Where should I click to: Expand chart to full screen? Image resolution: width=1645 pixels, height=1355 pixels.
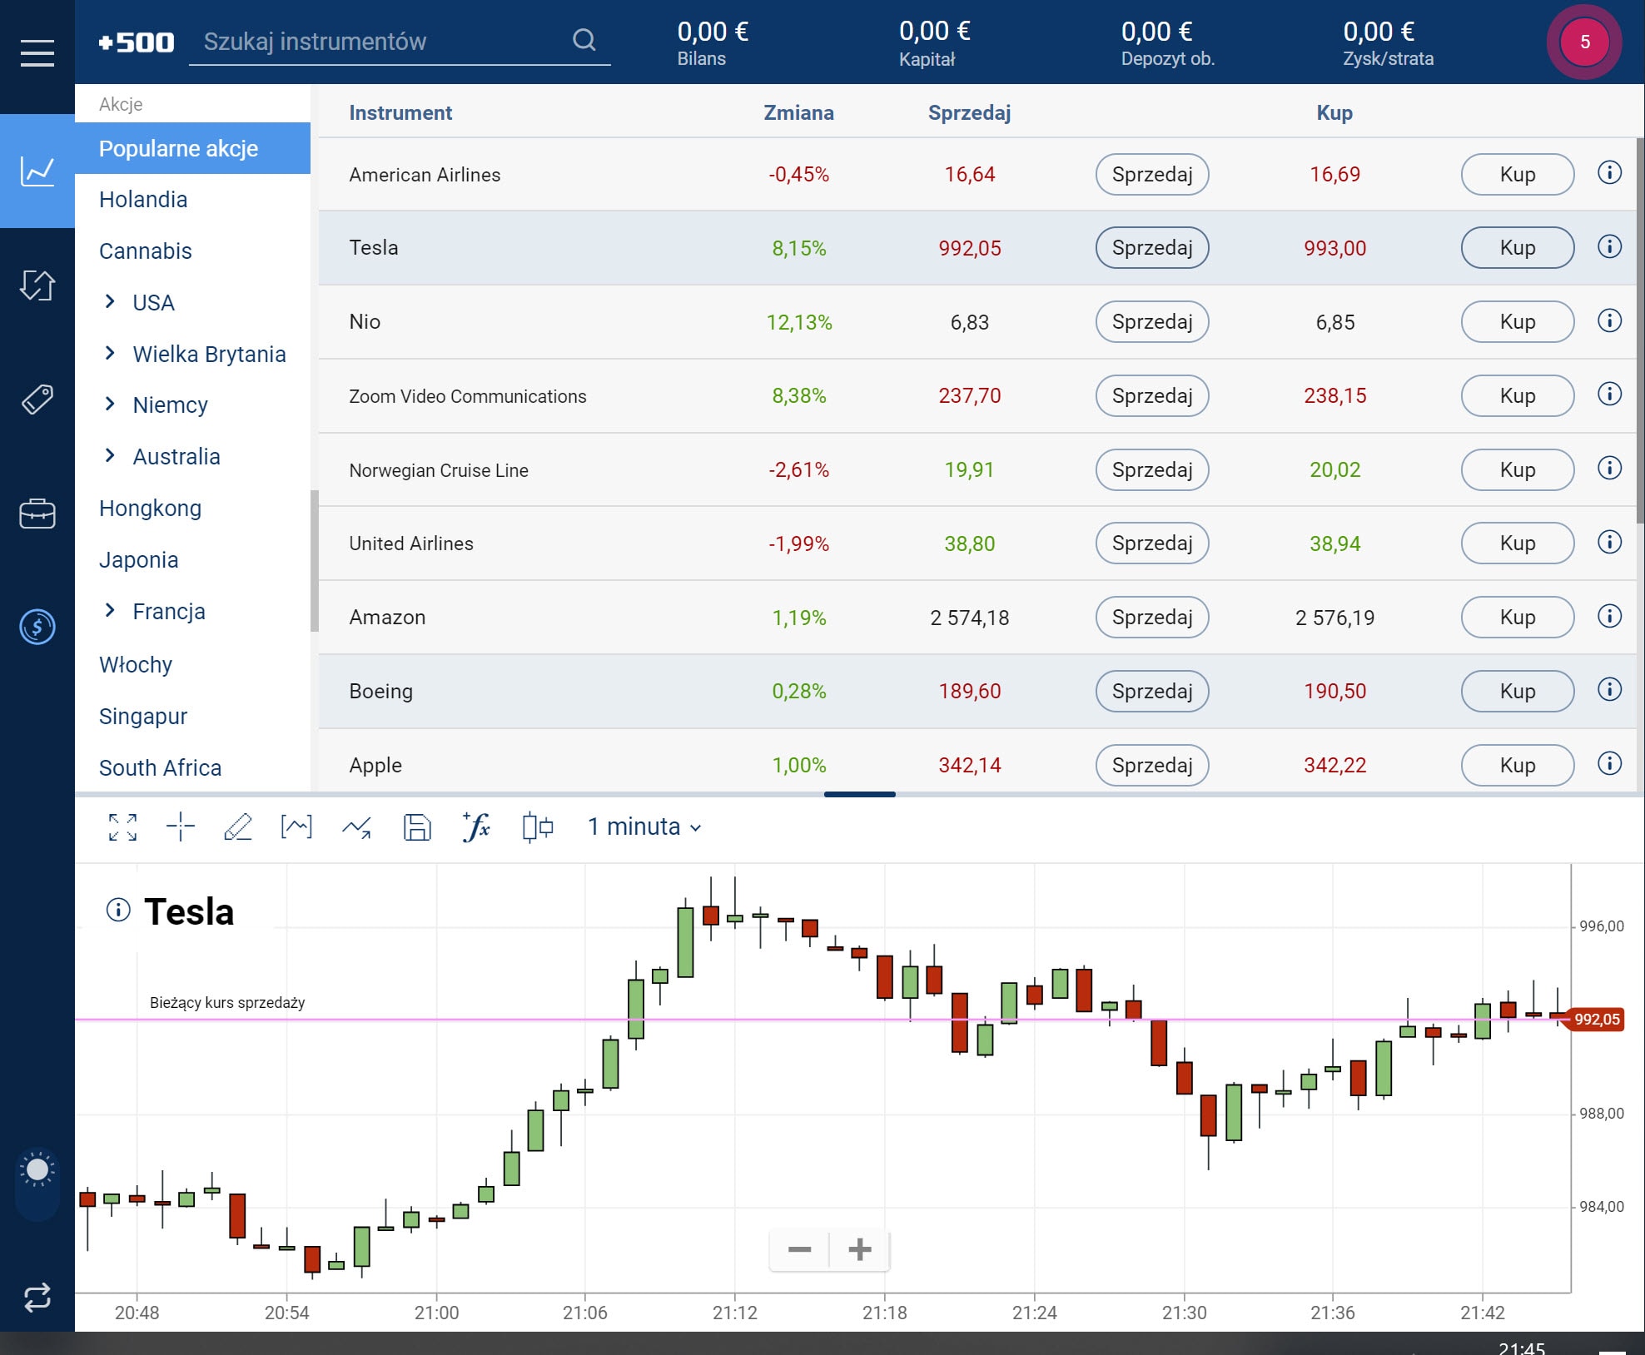[x=123, y=827]
